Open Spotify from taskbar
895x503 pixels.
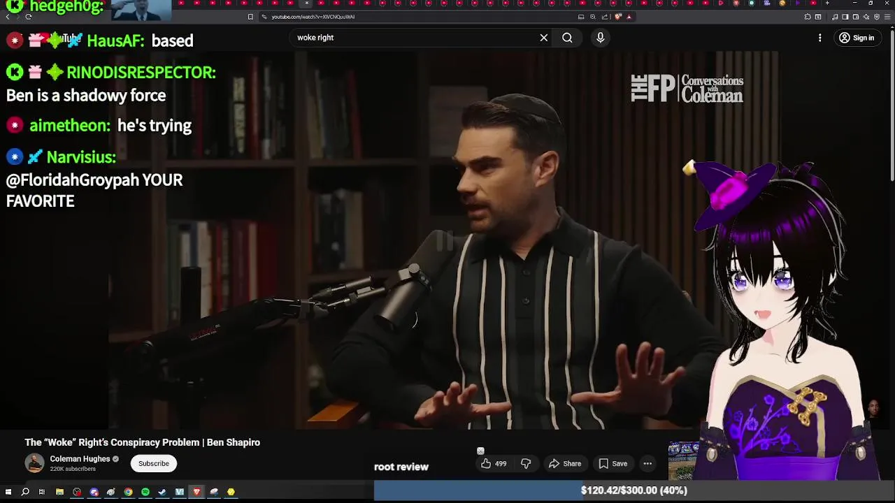(x=146, y=492)
